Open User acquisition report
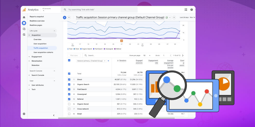Screen dimensions: 255x127 click(40, 44)
